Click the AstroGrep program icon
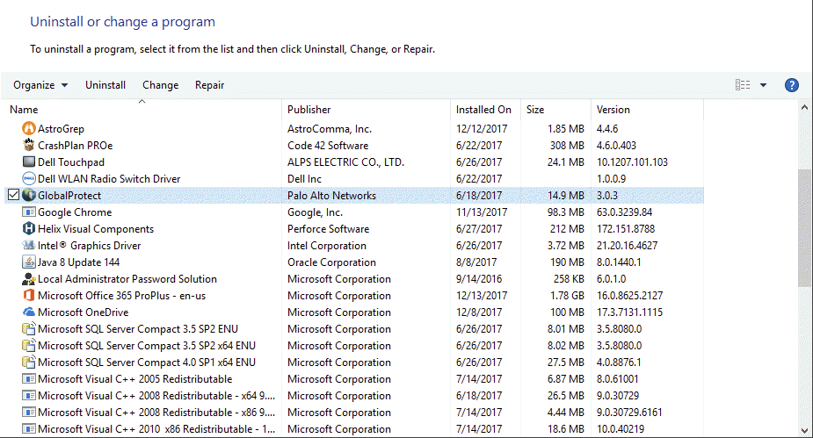813x438 pixels. pyautogui.click(x=29, y=129)
